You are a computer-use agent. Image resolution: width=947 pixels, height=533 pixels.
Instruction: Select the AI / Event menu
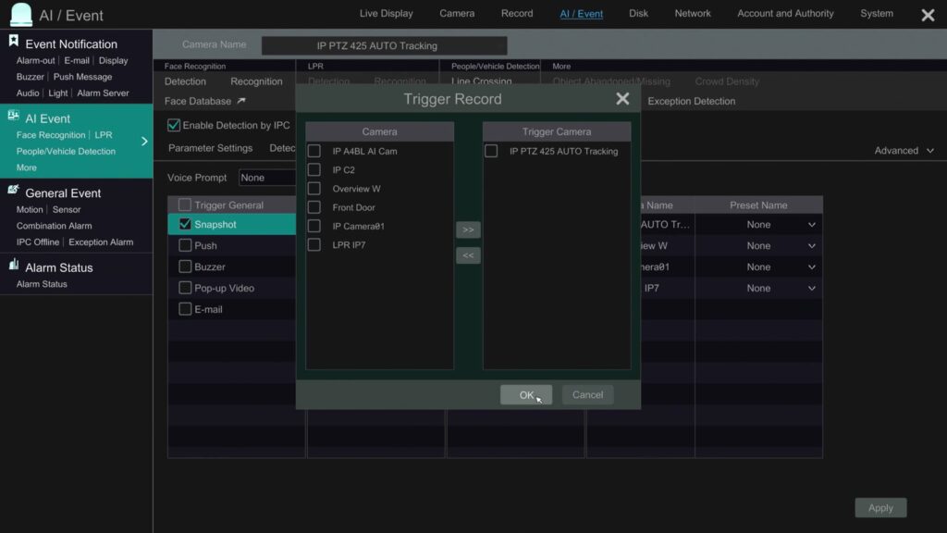pos(581,13)
